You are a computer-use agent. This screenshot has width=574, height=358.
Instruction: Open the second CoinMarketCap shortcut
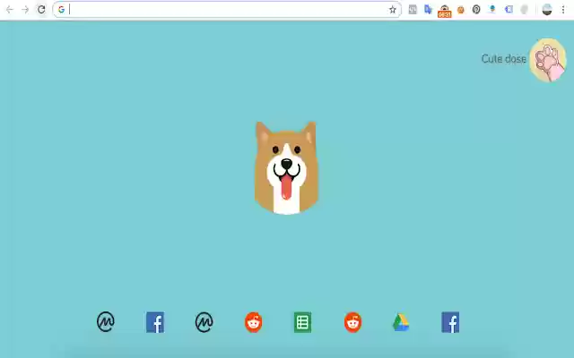[204, 322]
